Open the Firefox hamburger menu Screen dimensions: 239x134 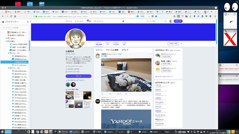click(215, 16)
